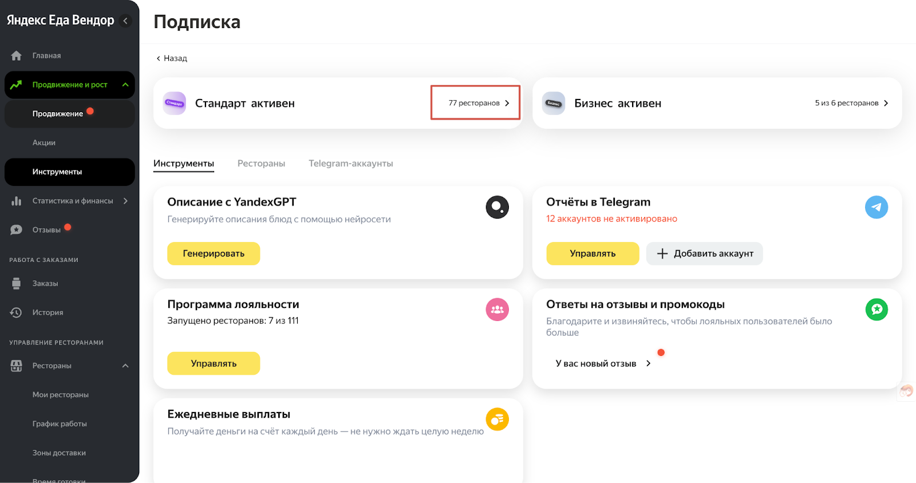Click the yellow daily payouts coin icon
The image size is (916, 483).
point(497,419)
